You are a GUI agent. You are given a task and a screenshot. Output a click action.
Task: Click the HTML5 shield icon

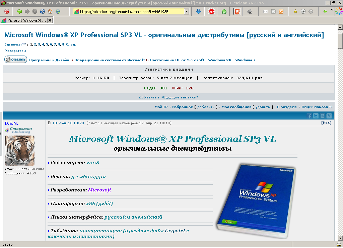[x=237, y=11]
